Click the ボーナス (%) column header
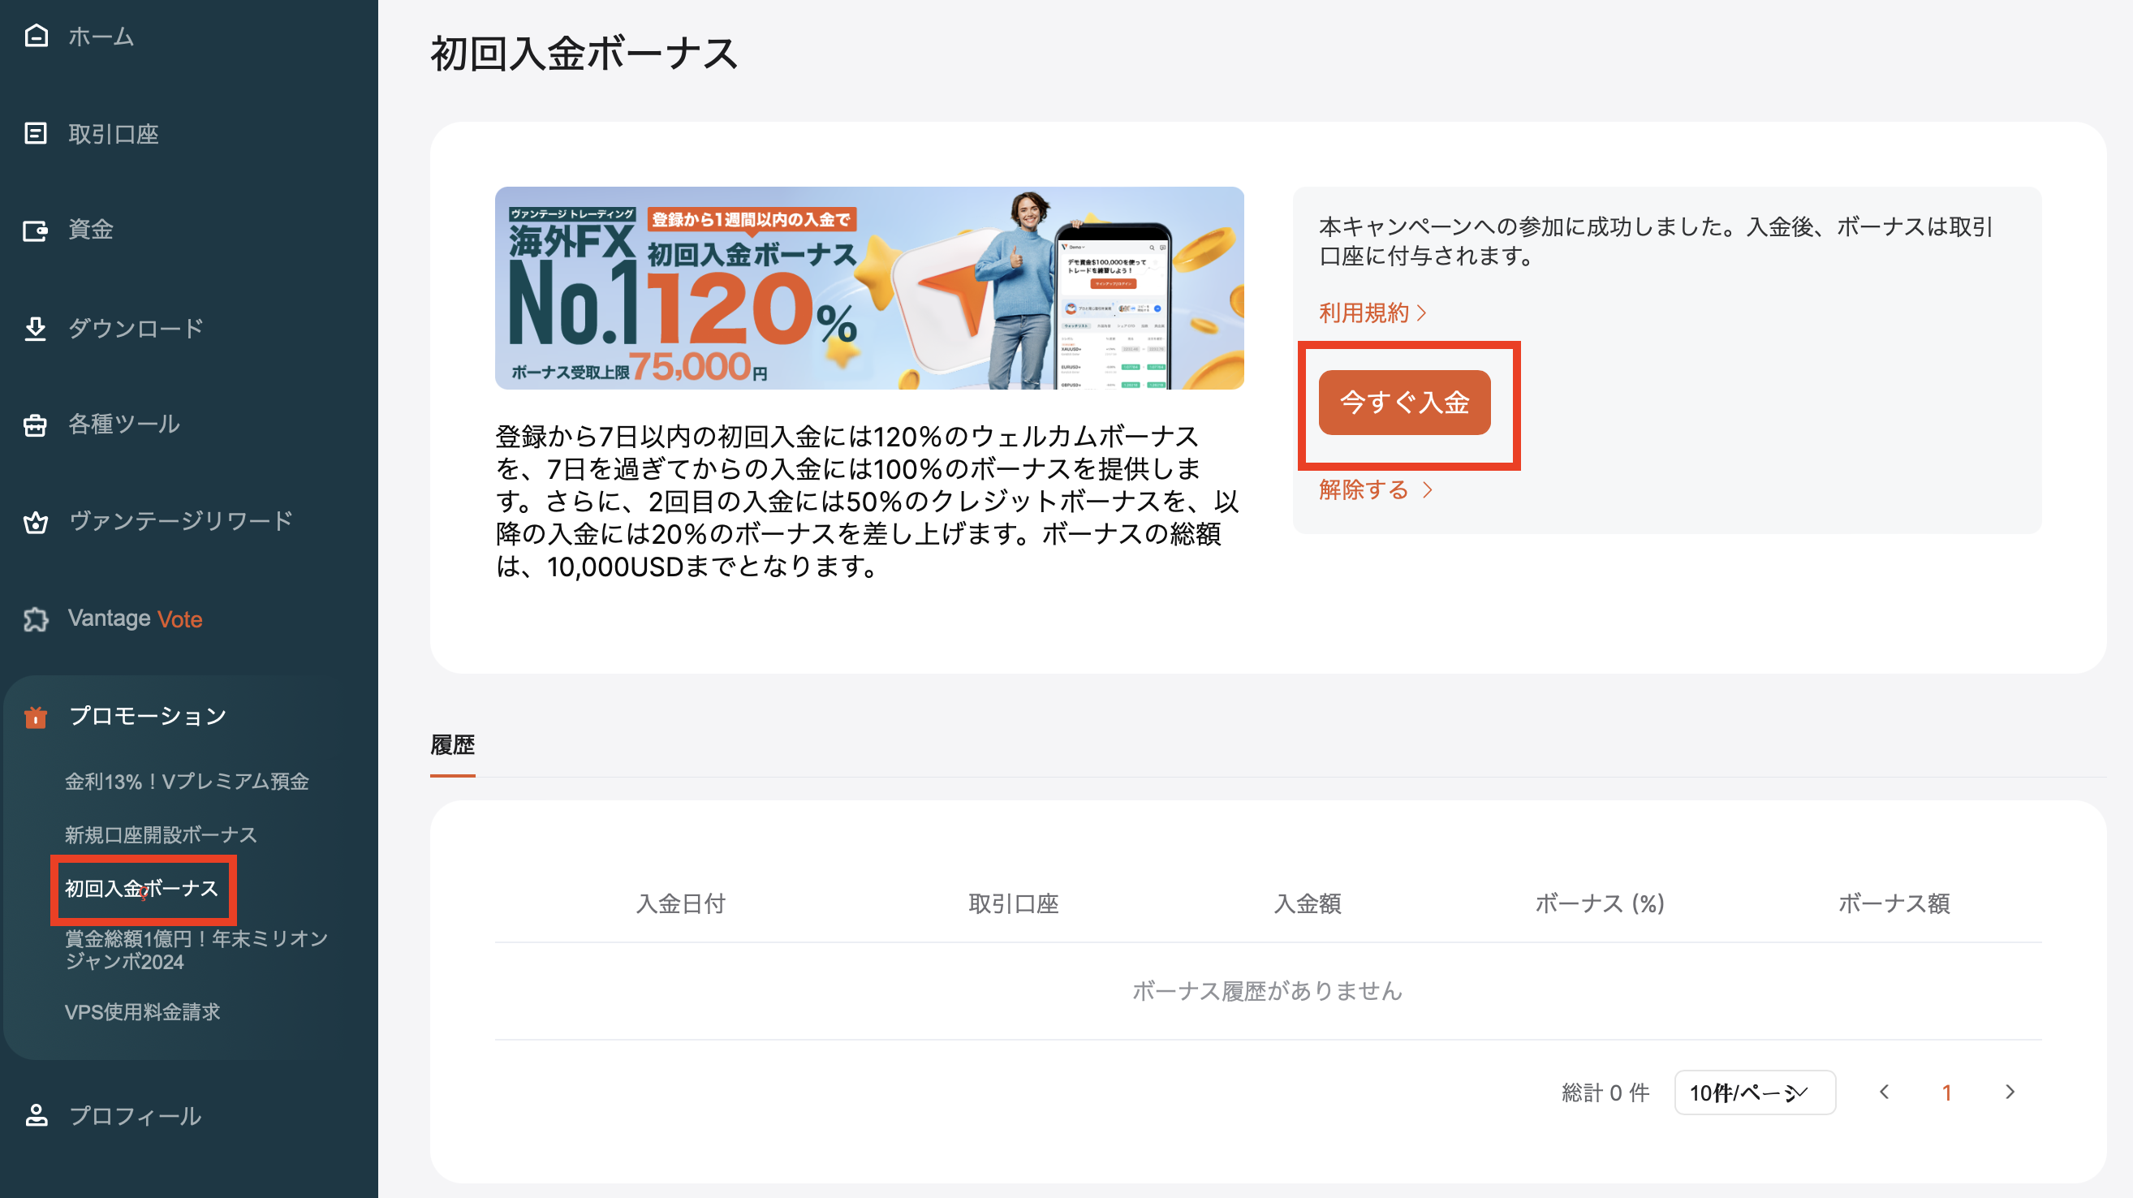 coord(1600,903)
